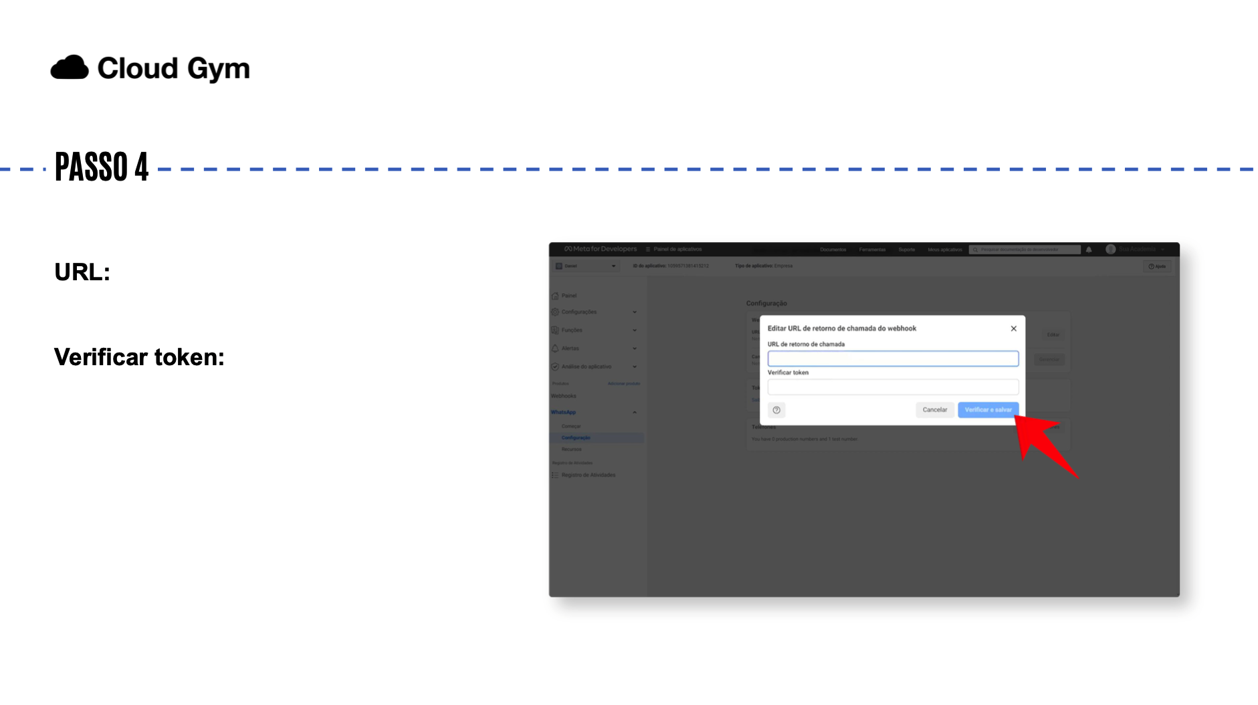
Task: Collapse the WhatsApp sidebar section
Action: coord(635,412)
